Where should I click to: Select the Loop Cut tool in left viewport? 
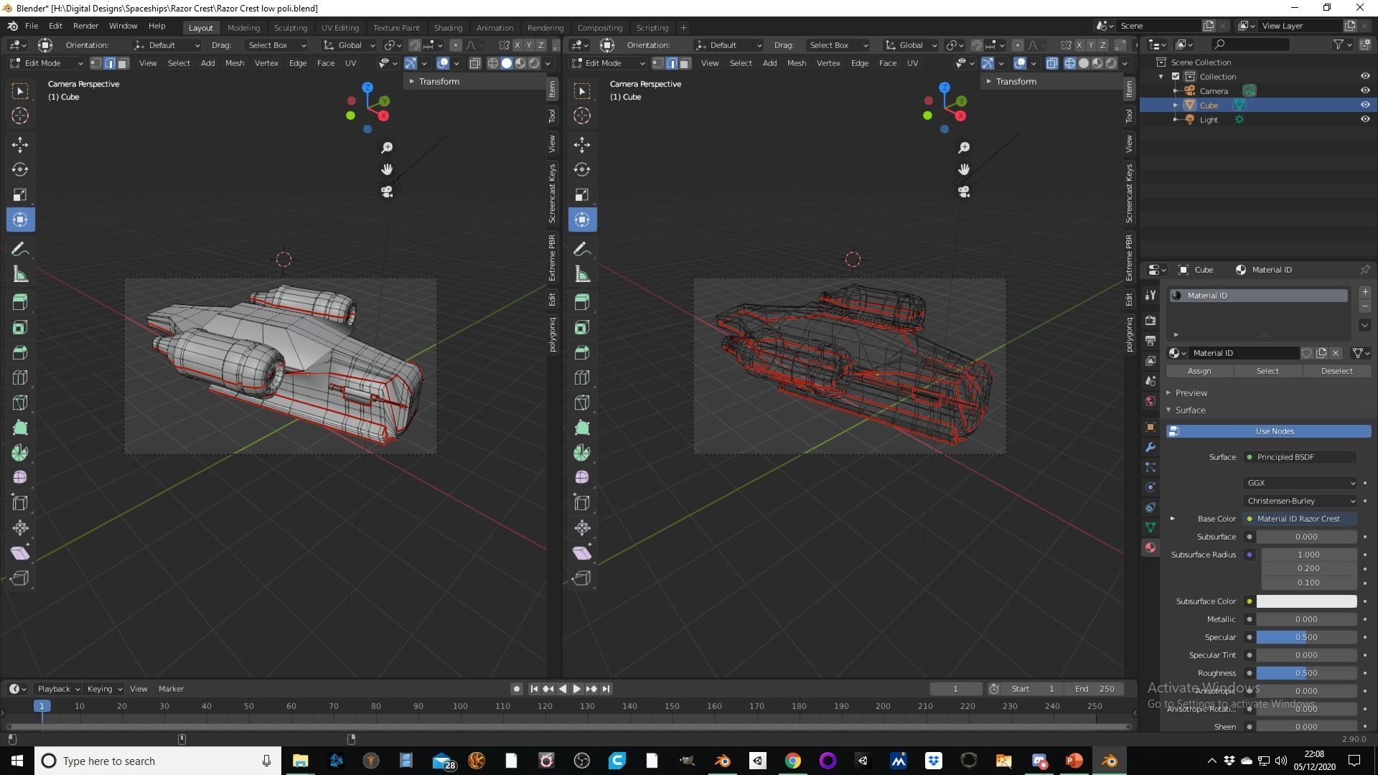(20, 377)
